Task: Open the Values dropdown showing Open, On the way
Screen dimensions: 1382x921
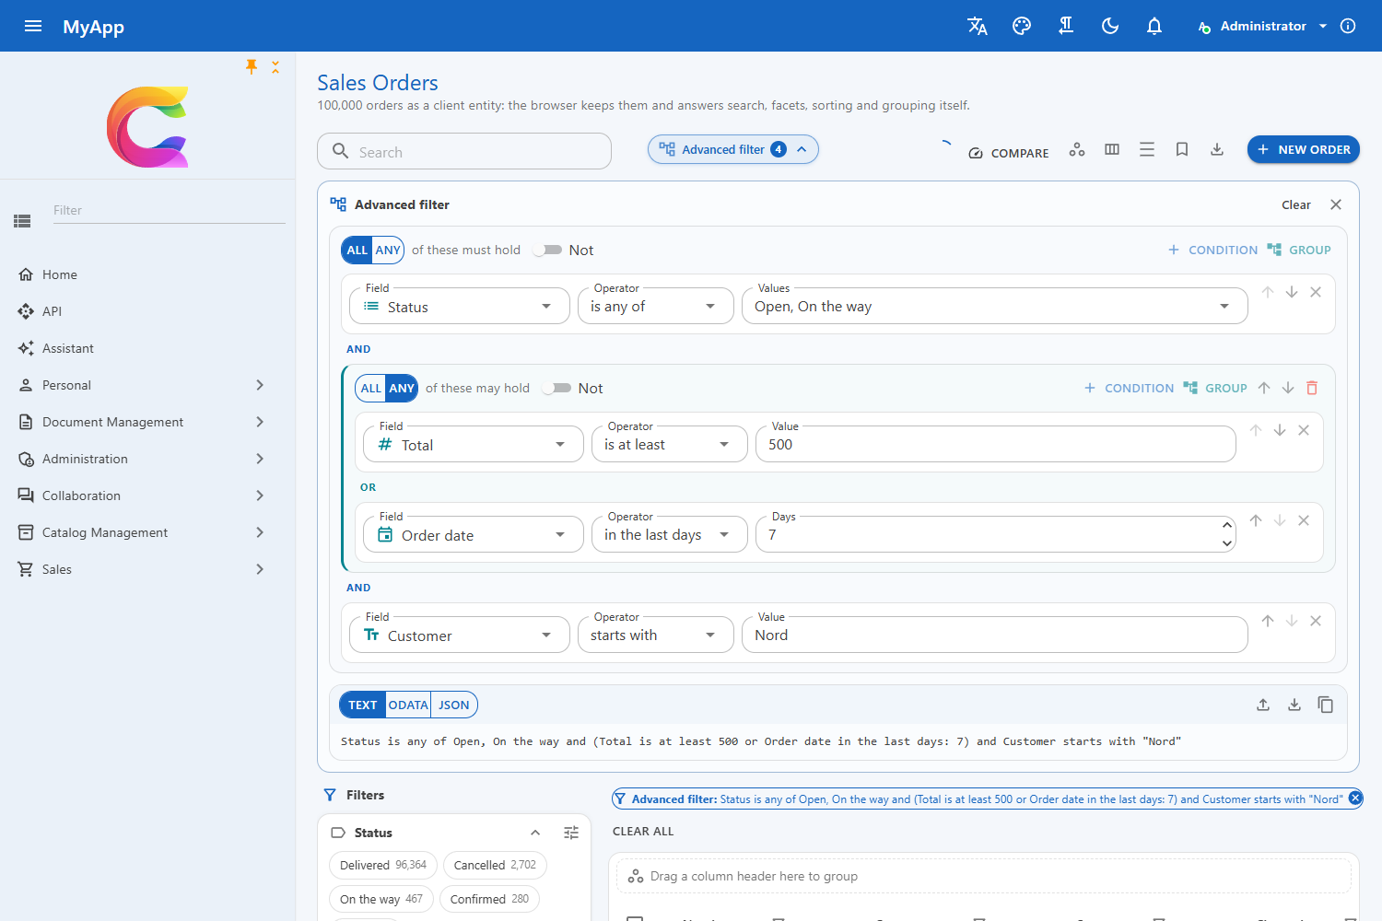Action: (995, 306)
